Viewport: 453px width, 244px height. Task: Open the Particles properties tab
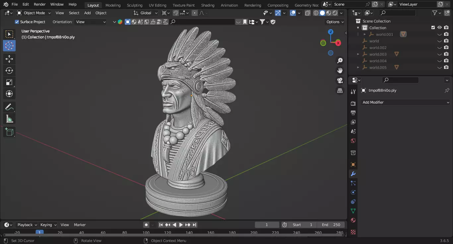(x=353, y=183)
